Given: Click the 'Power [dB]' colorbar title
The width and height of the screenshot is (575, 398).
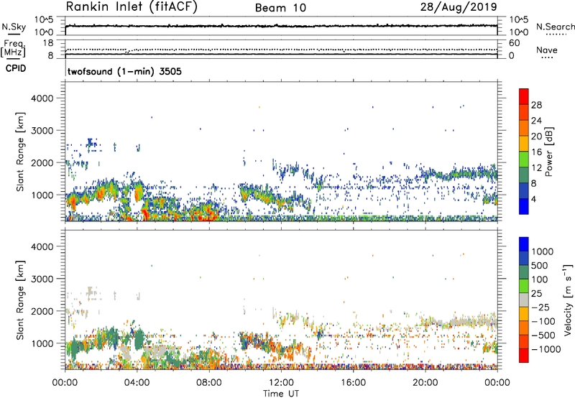Looking at the screenshot, I should tap(548, 152).
